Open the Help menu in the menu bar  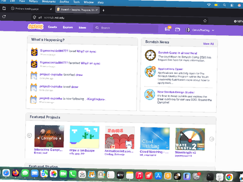[x=101, y=3]
